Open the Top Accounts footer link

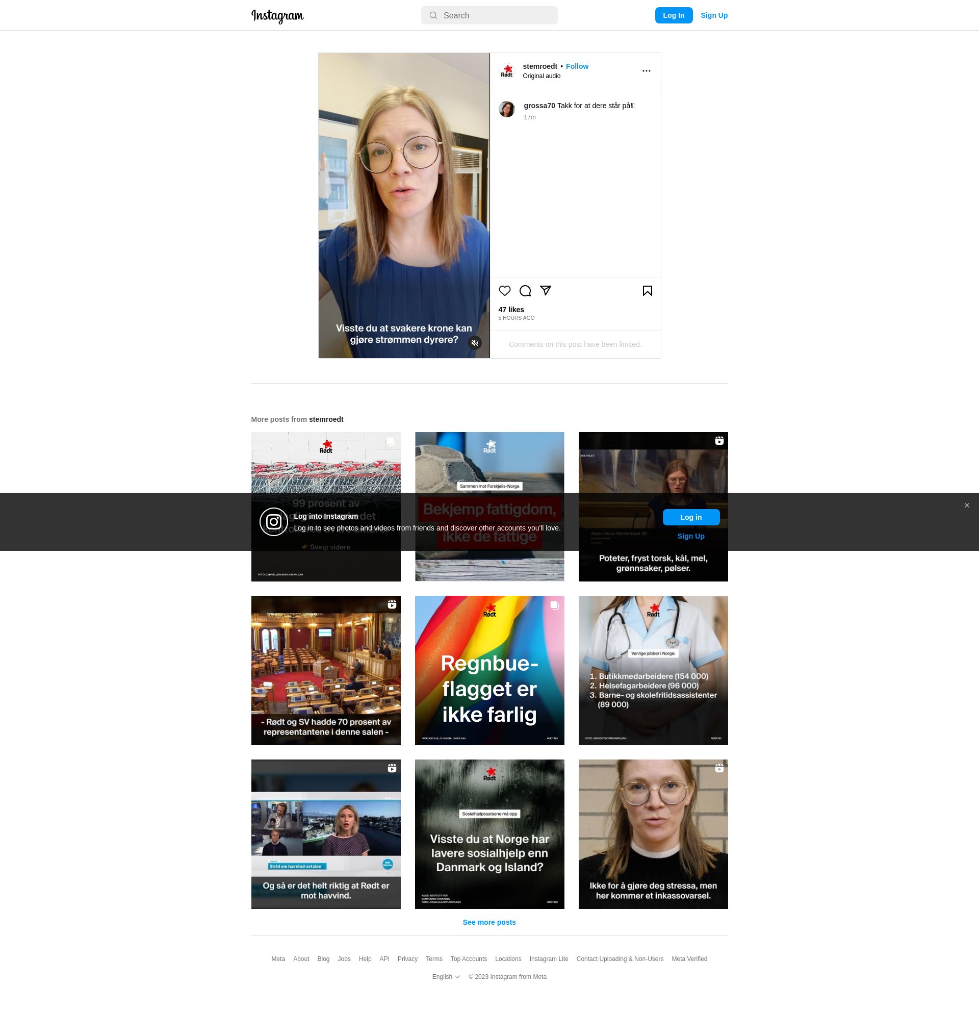469,959
